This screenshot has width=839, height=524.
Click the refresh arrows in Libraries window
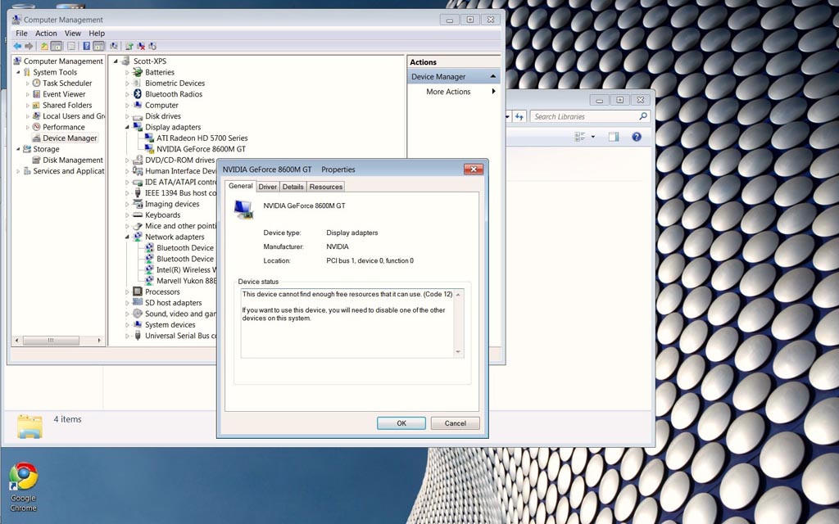coord(519,116)
